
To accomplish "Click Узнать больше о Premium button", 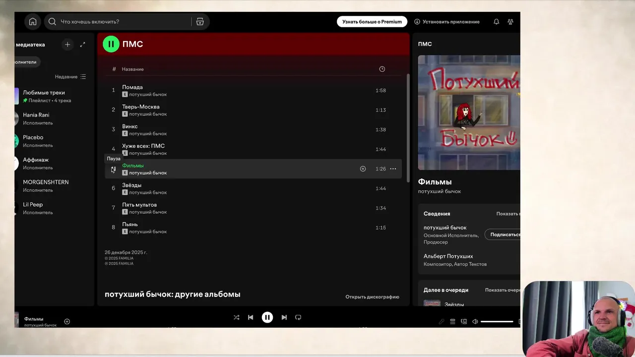I will coord(372,22).
